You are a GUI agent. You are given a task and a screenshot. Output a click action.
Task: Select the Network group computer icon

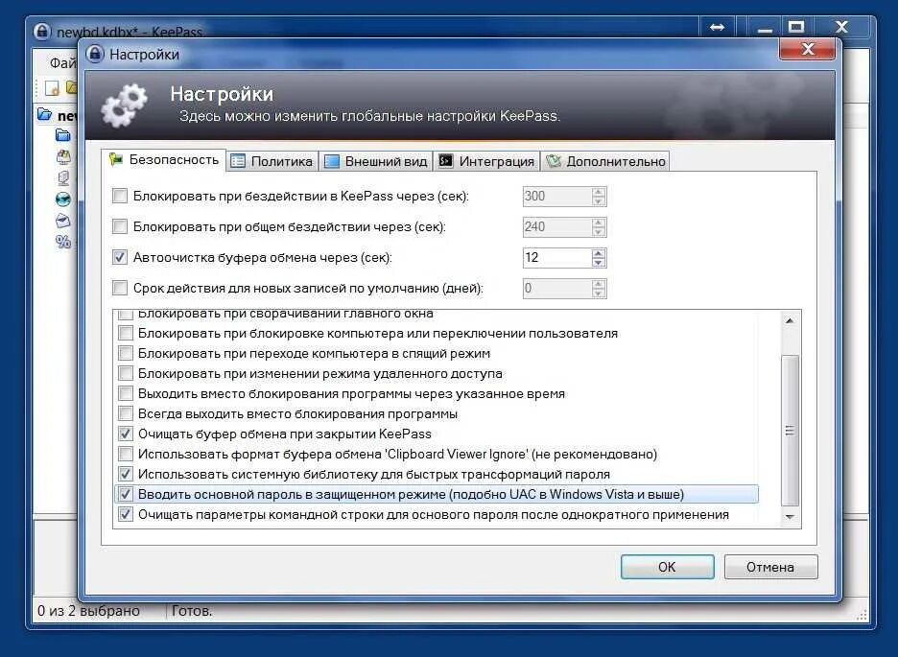(x=63, y=178)
